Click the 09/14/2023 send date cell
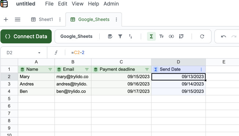The width and height of the screenshot is (239, 136). (179, 84)
